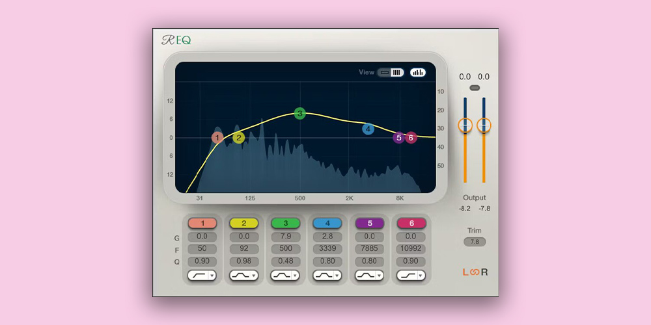Toggle band 3 green button
The image size is (651, 325).
click(x=286, y=224)
